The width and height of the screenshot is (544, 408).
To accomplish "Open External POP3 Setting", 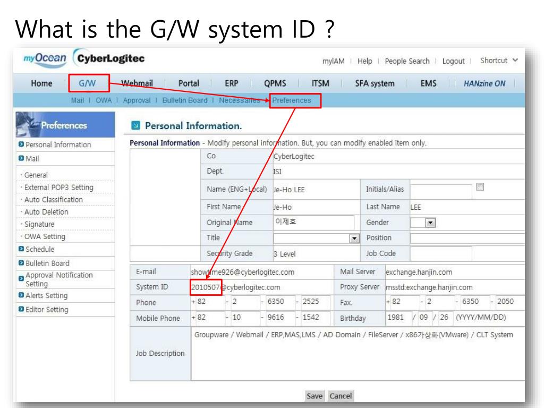I will point(59,188).
